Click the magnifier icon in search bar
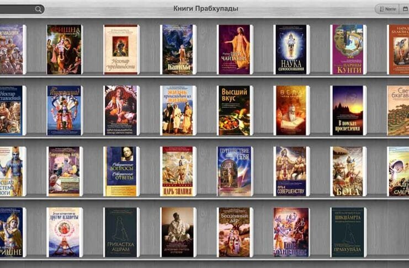 (38, 9)
